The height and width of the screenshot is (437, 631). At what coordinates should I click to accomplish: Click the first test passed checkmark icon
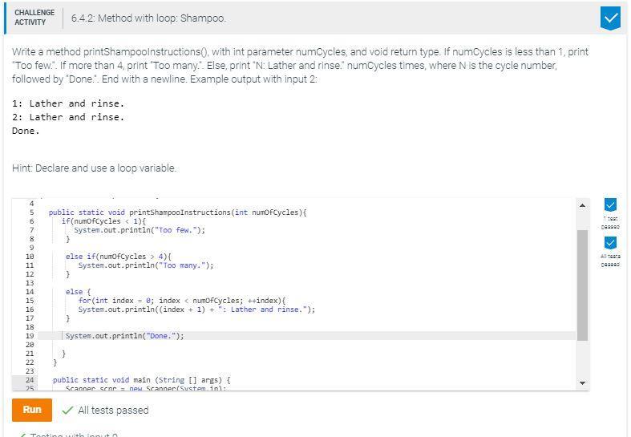610,204
